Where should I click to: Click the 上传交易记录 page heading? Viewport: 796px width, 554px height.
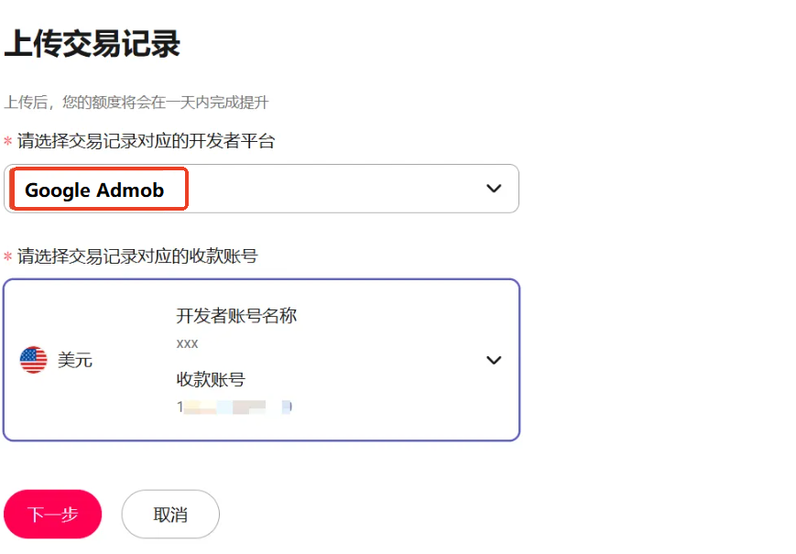(93, 44)
